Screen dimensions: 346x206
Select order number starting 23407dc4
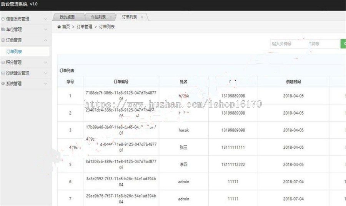(x=121, y=113)
